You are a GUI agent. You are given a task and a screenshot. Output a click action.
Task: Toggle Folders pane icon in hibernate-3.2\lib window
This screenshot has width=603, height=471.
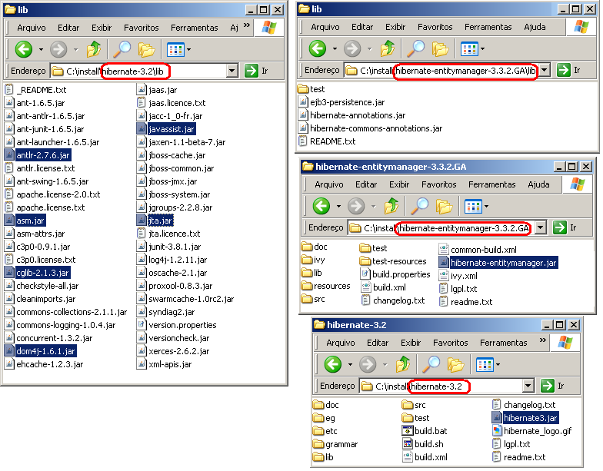pyautogui.click(x=146, y=49)
